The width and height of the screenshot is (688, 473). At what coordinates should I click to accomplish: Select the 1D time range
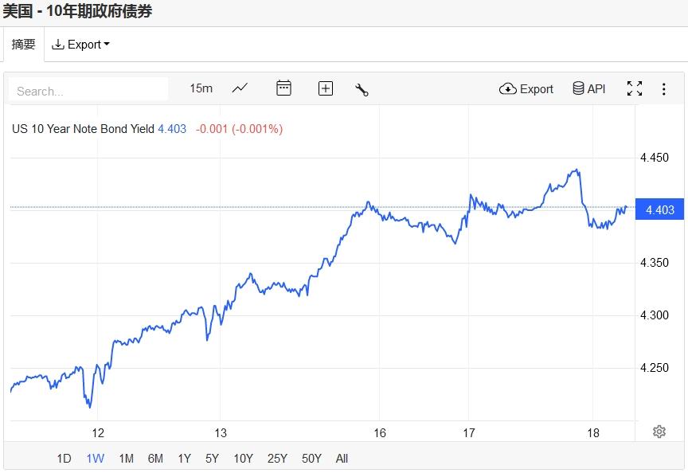(64, 458)
